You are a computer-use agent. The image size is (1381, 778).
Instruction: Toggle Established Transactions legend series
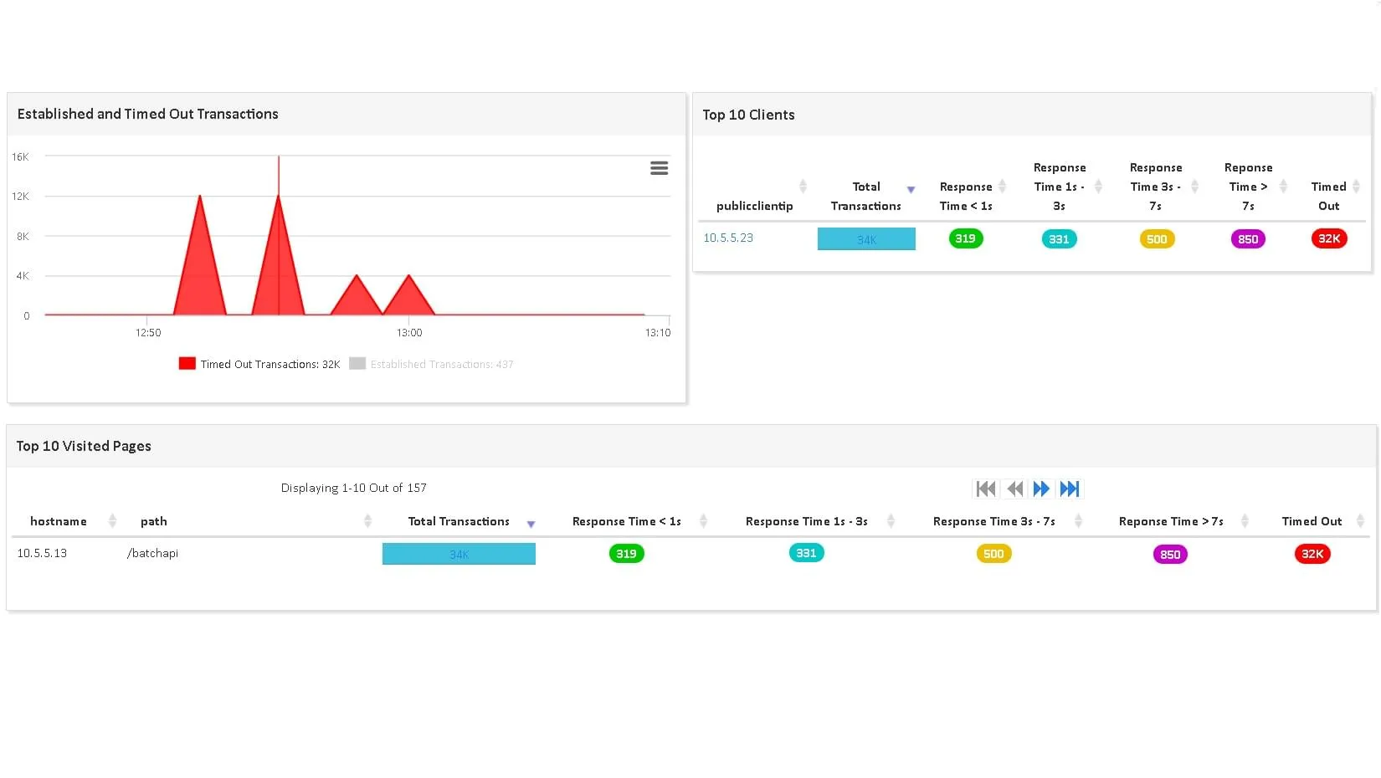[x=432, y=364]
